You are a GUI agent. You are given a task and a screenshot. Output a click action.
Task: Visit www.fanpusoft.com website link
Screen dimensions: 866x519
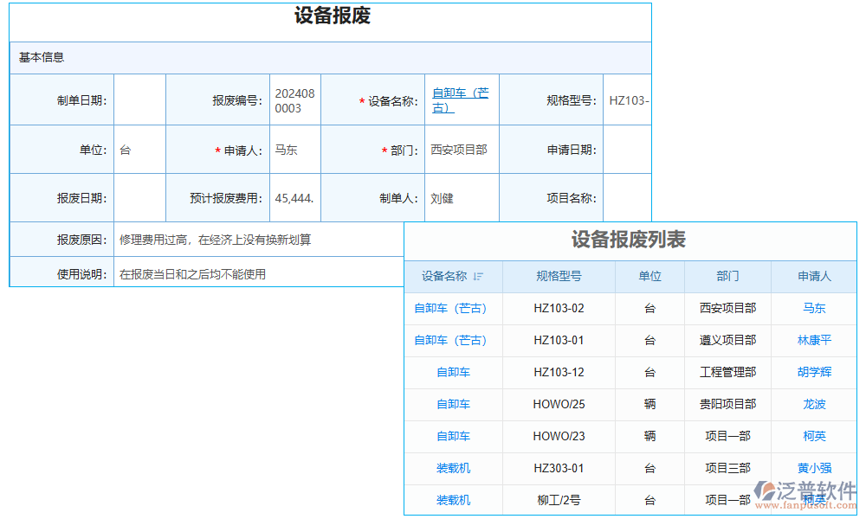coord(805,506)
